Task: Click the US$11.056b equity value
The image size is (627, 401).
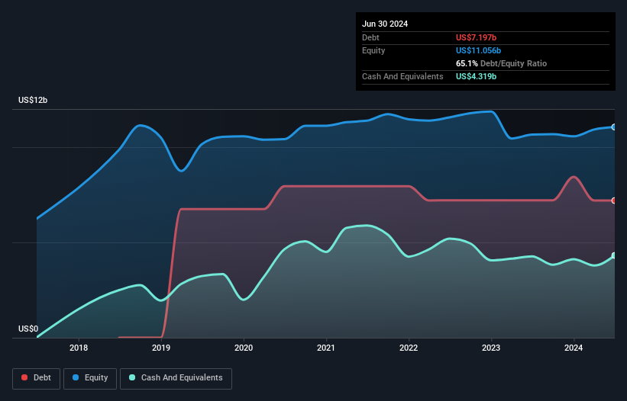Action: [478, 50]
